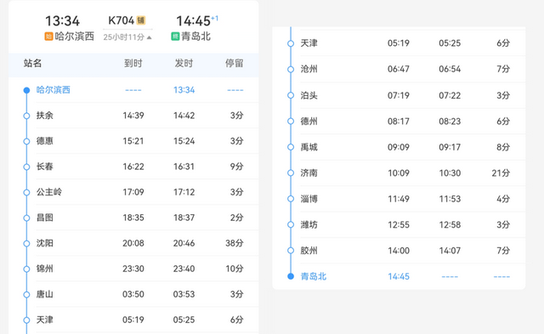544x334 pixels.
Task: Select the 禹城 station name
Action: (309, 147)
